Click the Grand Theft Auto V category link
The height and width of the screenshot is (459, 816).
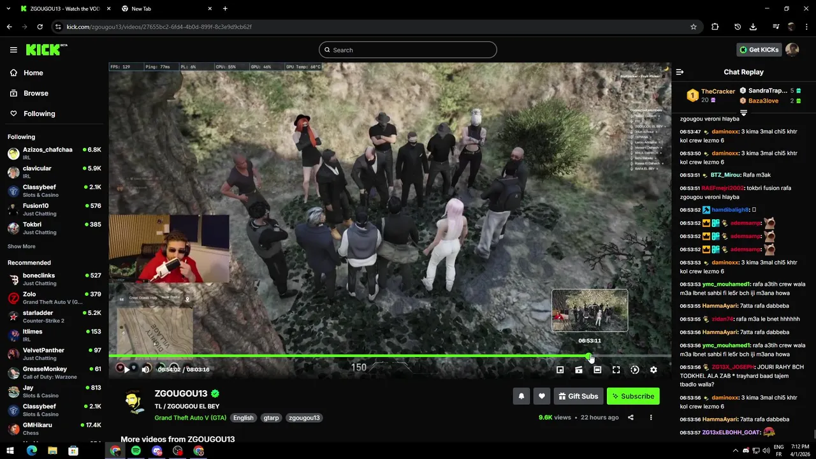[x=190, y=418]
